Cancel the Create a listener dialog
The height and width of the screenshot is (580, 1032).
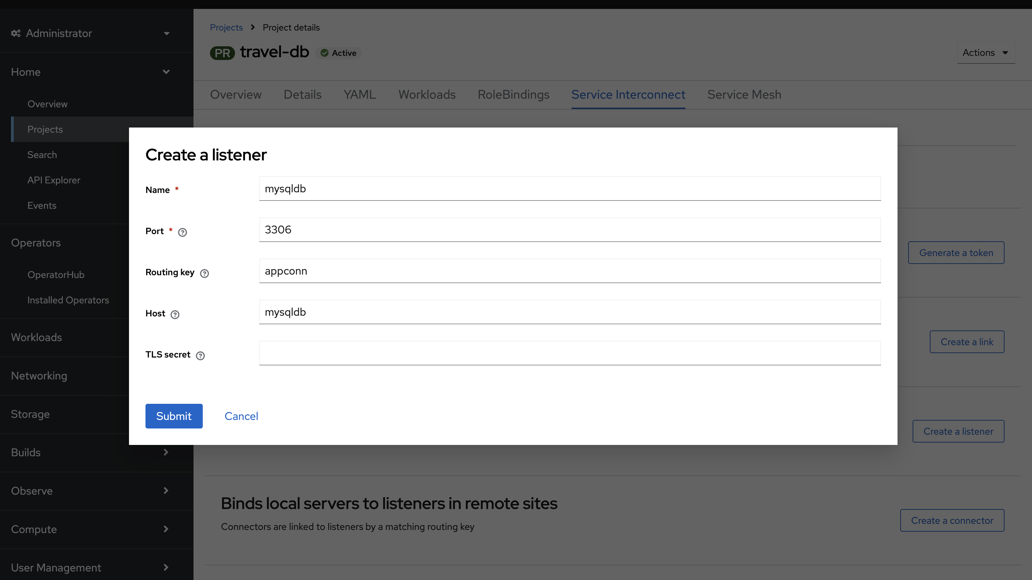[241, 416]
